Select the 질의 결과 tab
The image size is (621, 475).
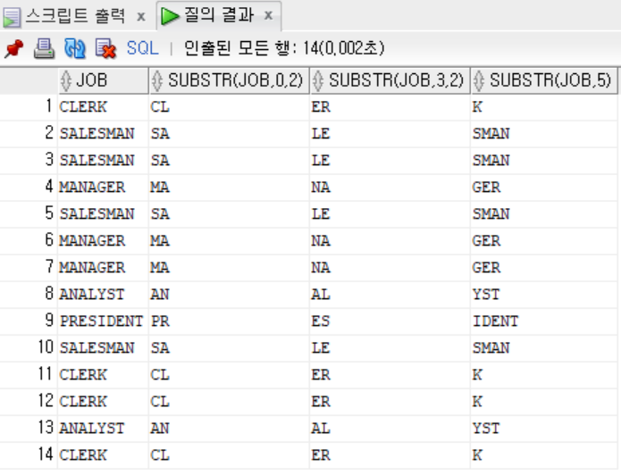(219, 15)
